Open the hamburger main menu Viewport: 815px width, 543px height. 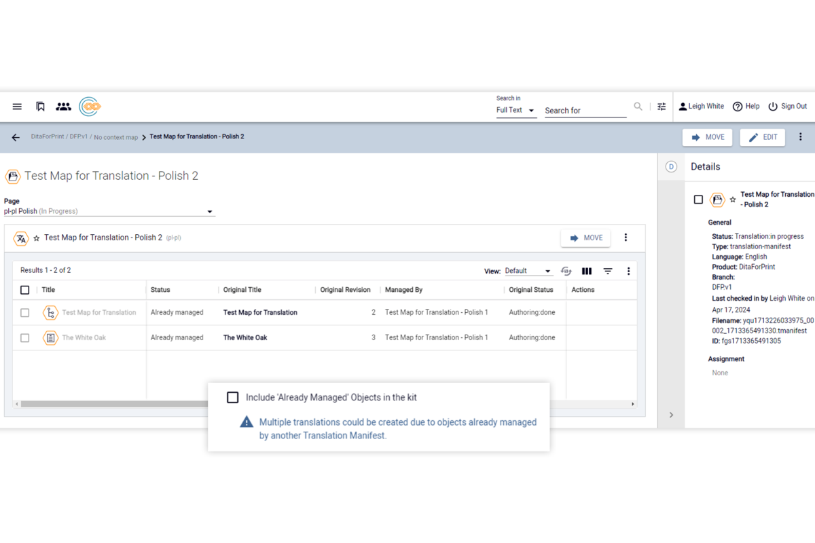point(17,107)
